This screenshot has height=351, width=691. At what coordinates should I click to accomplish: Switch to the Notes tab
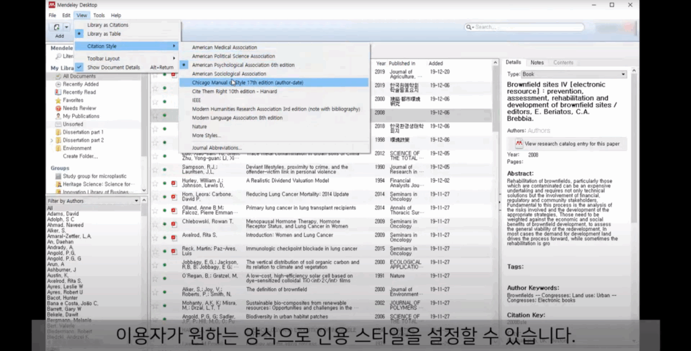tap(536, 63)
